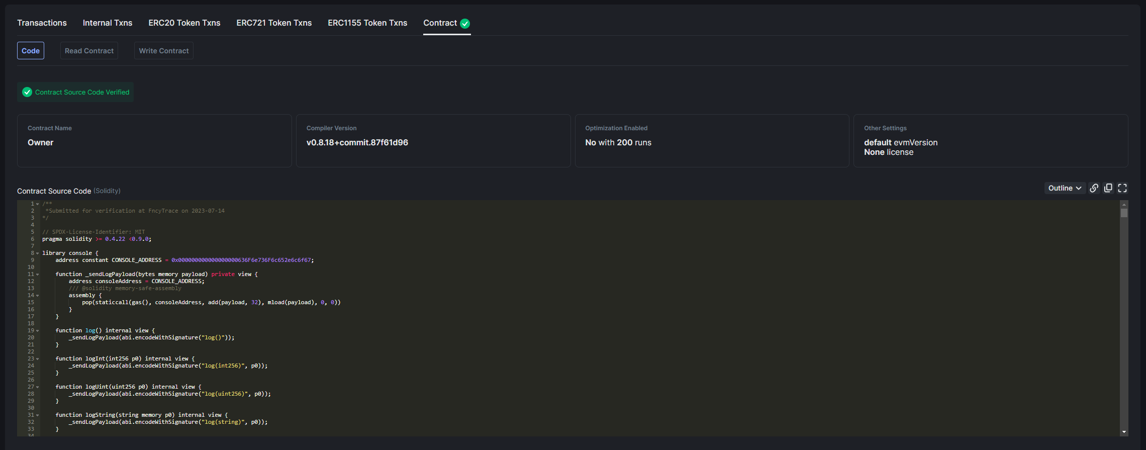The image size is (1146, 450).
Task: Collapse the header comment at line 1
Action: [x=38, y=204]
